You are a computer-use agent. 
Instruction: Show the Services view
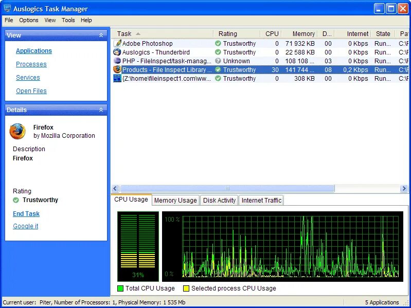click(x=28, y=78)
